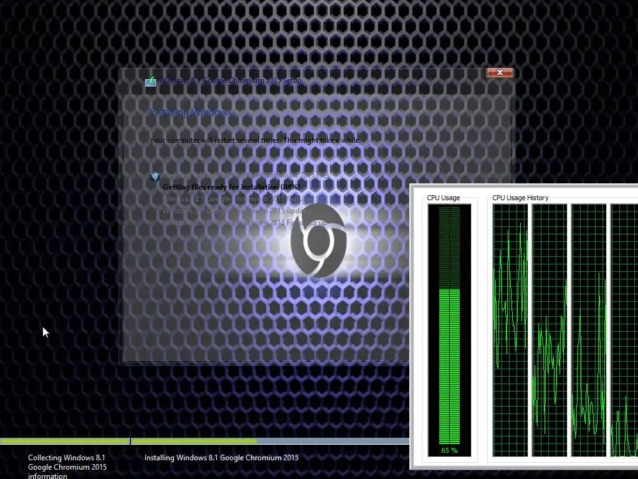Image resolution: width=638 pixels, height=479 pixels.
Task: Click 'Installing Windows 8.1 Google Chromium 2015' label
Action: 221,458
